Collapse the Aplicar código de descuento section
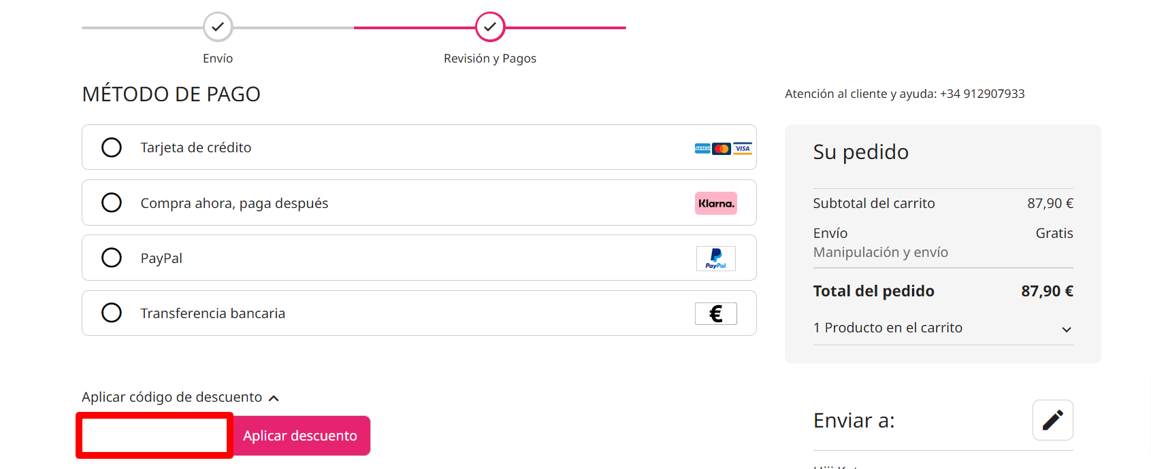Image resolution: width=1151 pixels, height=469 pixels. point(180,397)
